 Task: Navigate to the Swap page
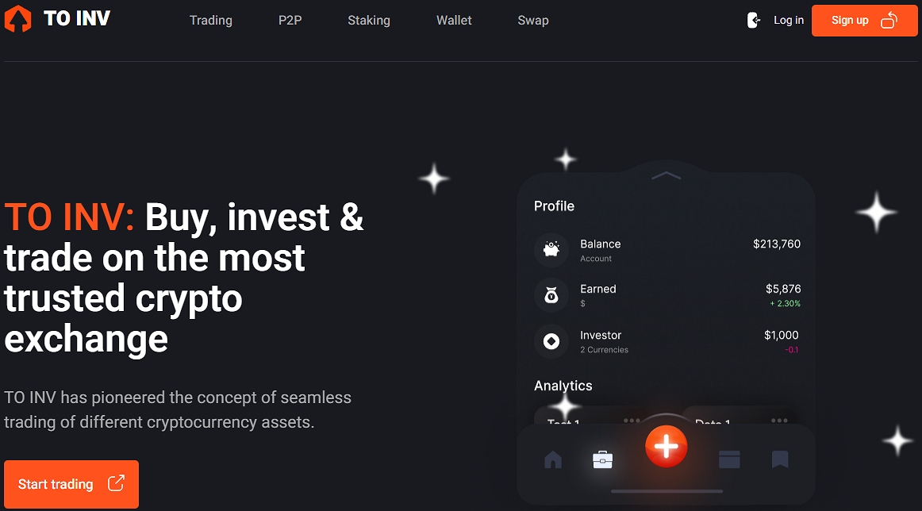[533, 21]
